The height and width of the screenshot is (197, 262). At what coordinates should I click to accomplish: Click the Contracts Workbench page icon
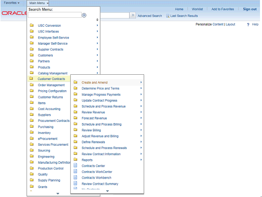click(75, 178)
